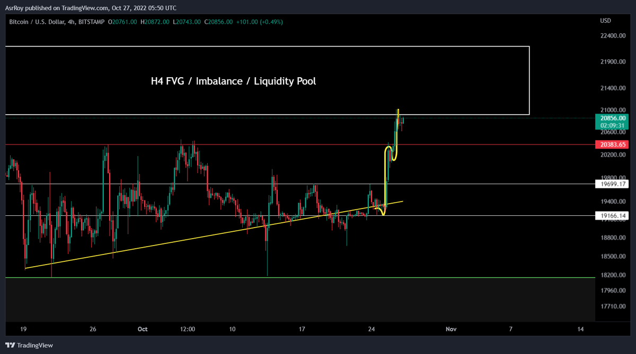Click the Nov date label on time axis
This screenshot has height=354, width=636.
click(x=451, y=329)
